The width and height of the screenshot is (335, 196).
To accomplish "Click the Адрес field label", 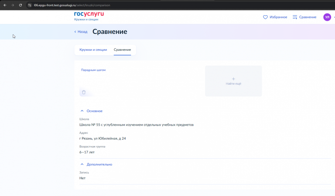I will point(84,133).
